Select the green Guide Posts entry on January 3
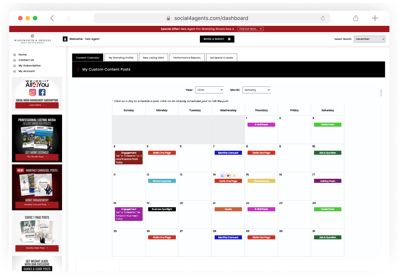Viewport: 399px width, 280px height. point(327,124)
